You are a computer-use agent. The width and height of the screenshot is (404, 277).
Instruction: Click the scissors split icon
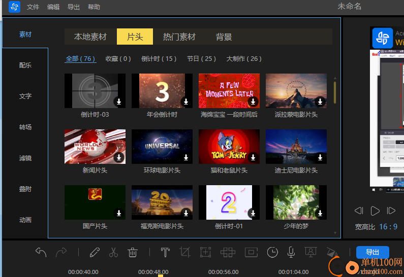pyautogui.click(x=113, y=252)
